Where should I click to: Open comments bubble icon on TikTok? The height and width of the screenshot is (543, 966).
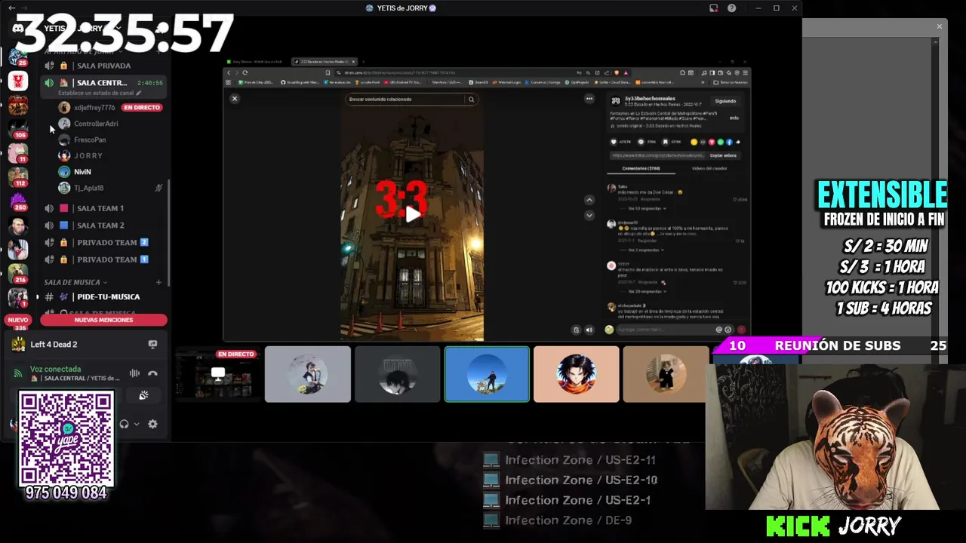pyautogui.click(x=641, y=142)
